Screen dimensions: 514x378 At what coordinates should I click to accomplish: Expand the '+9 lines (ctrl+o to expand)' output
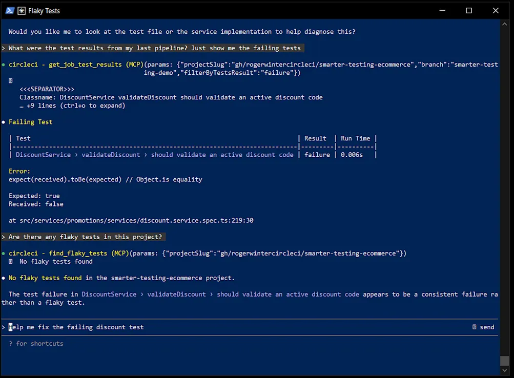(72, 106)
